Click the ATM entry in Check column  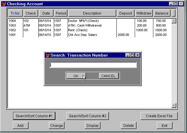[x=27, y=25]
